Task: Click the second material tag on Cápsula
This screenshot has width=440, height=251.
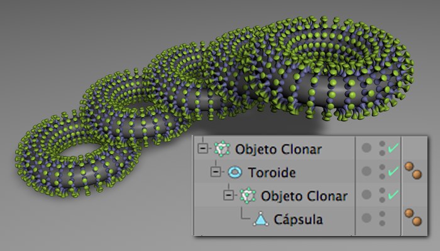Action: pyautogui.click(x=417, y=222)
